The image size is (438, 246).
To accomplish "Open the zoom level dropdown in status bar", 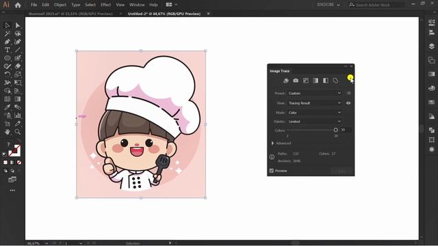I will pyautogui.click(x=47, y=243).
